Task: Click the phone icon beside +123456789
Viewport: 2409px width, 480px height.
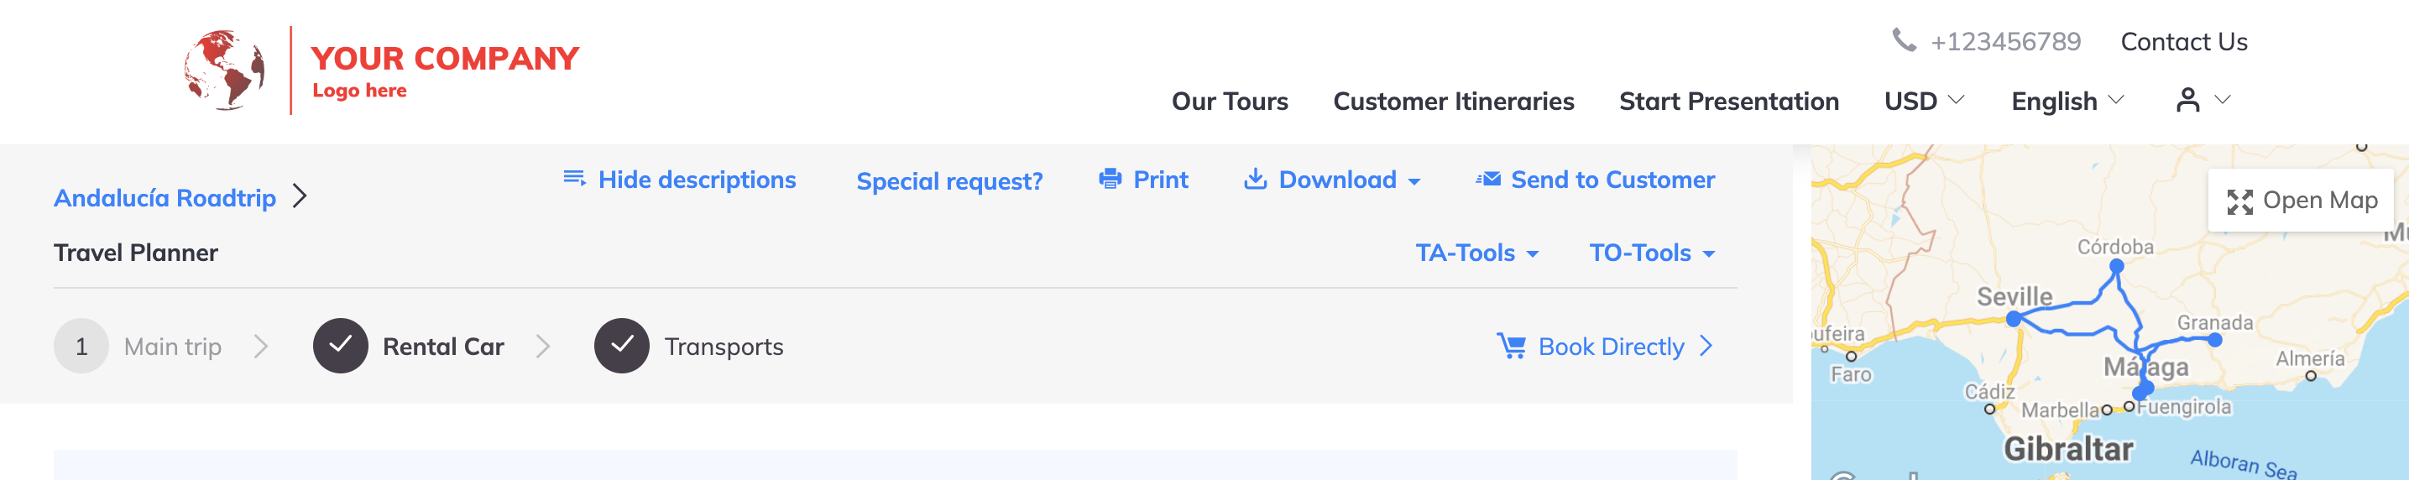Action: (x=1904, y=40)
